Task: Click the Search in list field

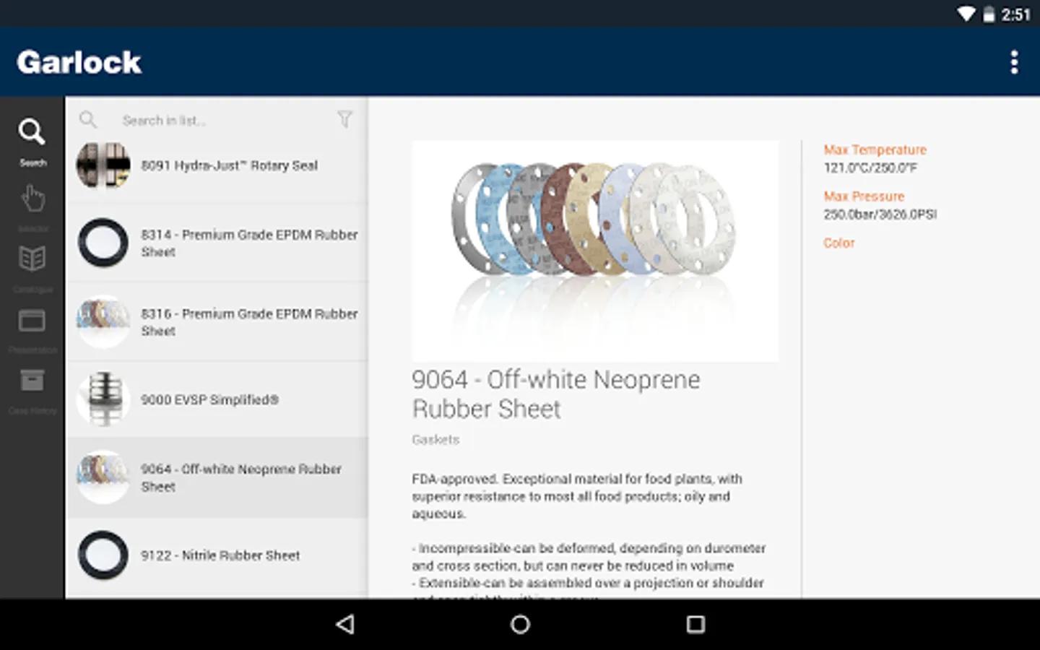Action: [x=217, y=120]
